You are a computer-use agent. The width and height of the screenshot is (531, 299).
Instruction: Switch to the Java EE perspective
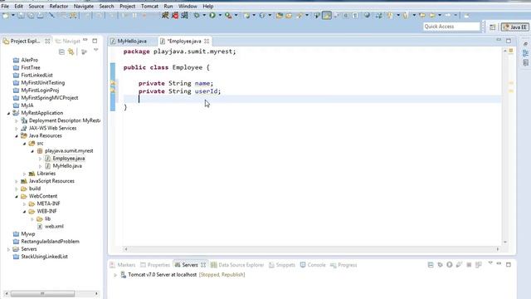(515, 27)
